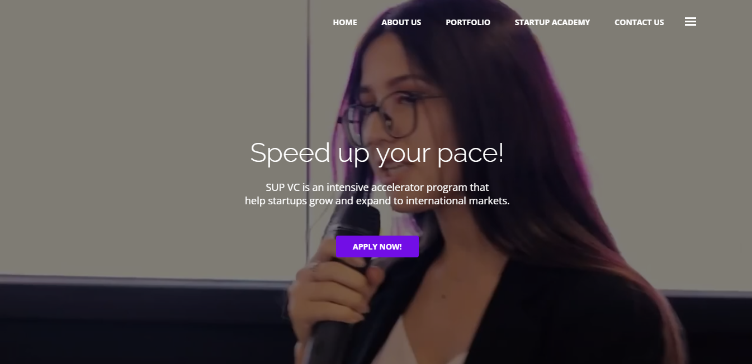Open the STARTUP ACADEMY nav link
The height and width of the screenshot is (364, 752).
[552, 22]
